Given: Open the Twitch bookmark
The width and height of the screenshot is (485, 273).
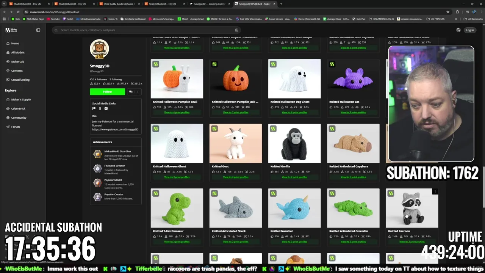Looking at the screenshot, I should click(68, 19).
